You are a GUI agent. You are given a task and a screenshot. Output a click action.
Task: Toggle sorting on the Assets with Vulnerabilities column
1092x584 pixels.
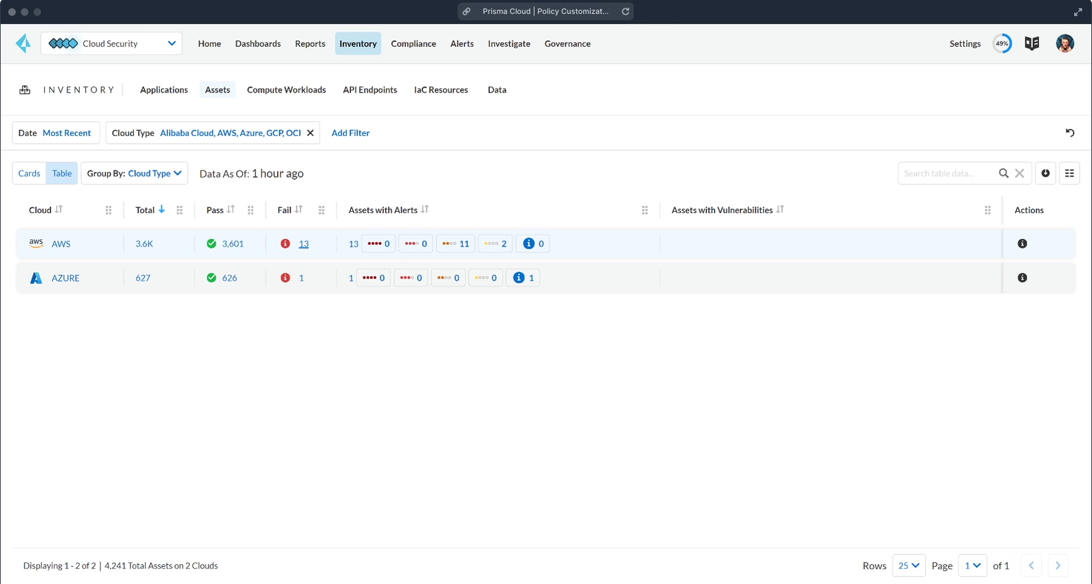point(780,210)
